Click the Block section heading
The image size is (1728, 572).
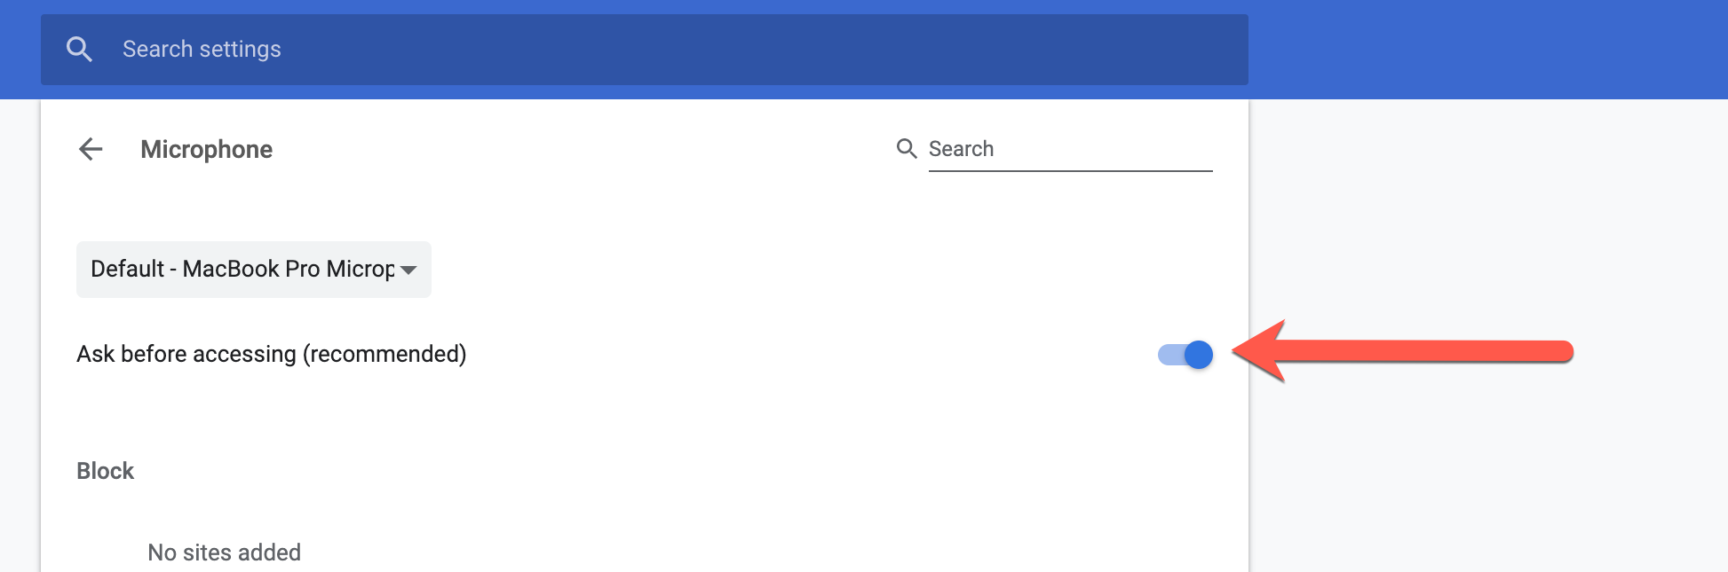[x=105, y=471]
